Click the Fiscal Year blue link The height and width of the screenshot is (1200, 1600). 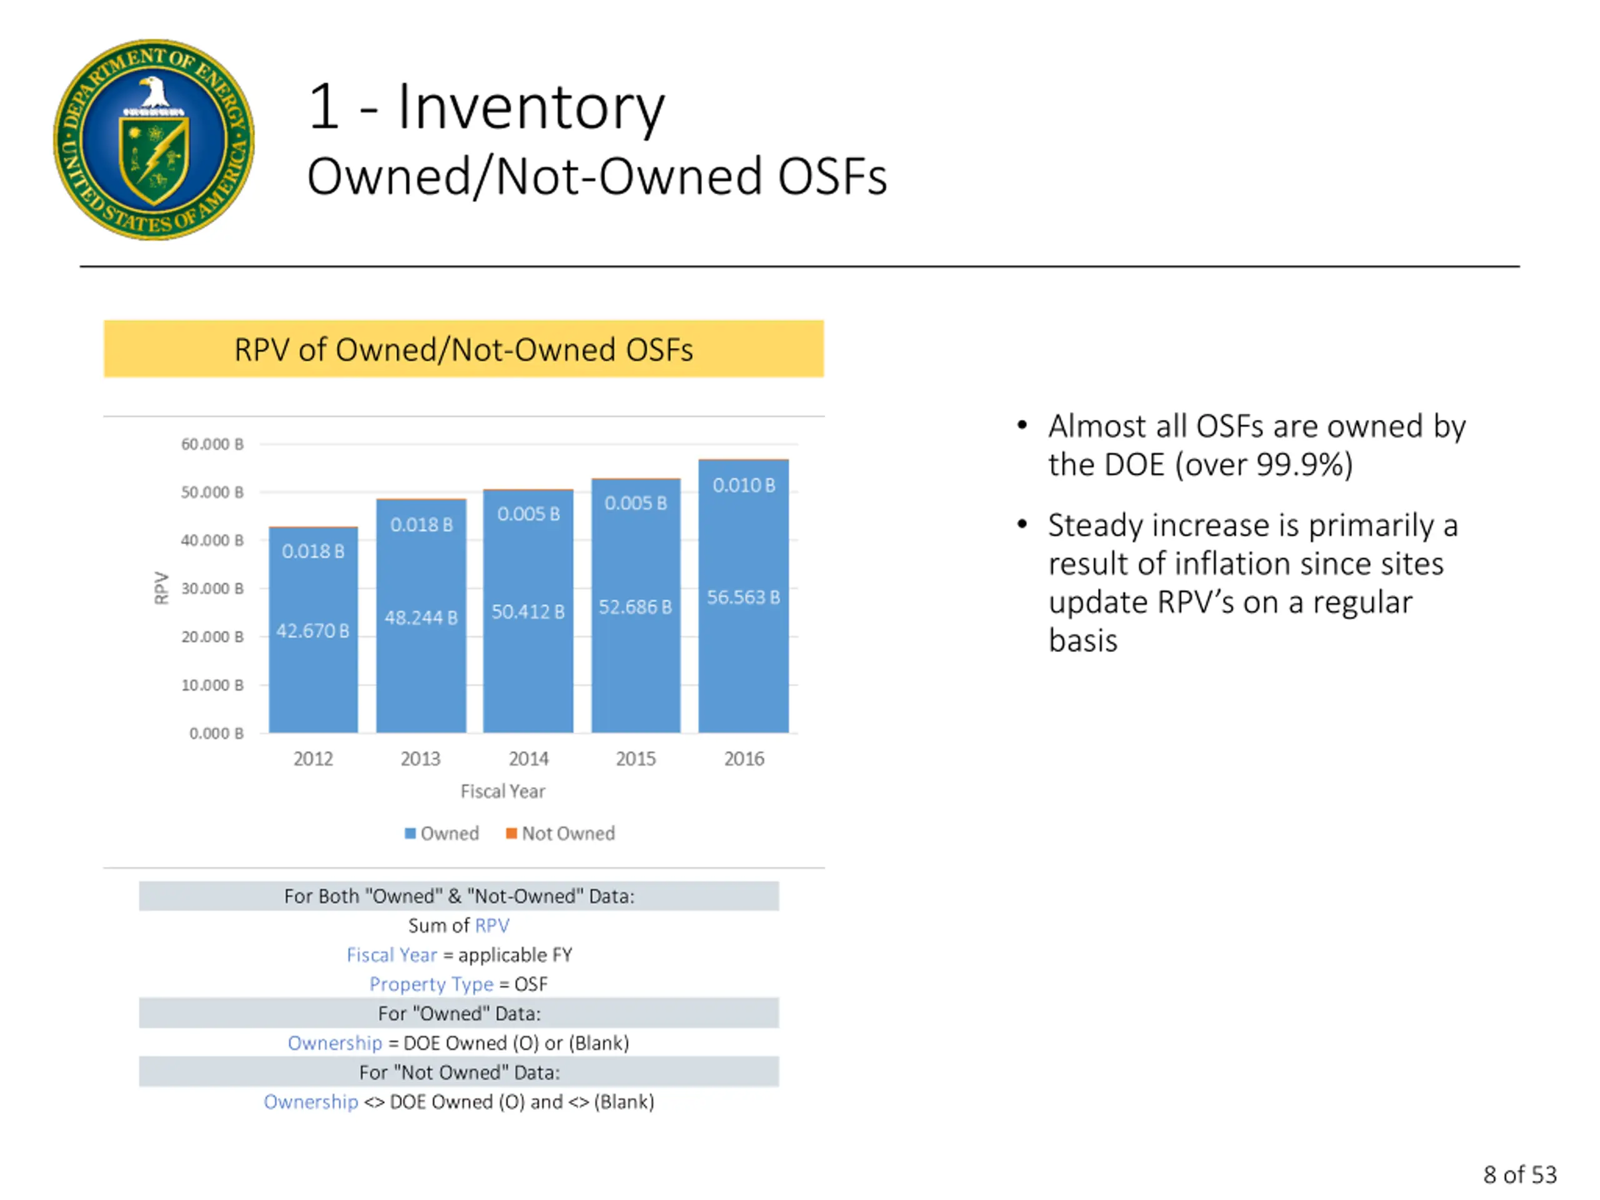[x=391, y=955]
